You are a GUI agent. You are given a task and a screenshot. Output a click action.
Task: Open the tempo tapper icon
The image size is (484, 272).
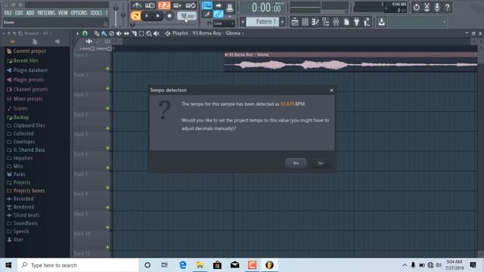point(367,22)
